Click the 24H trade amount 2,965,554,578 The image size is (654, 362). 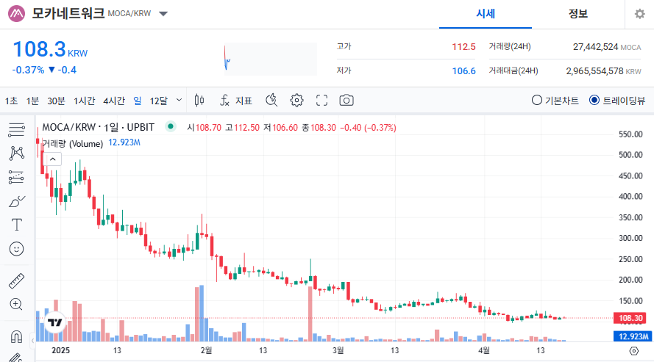pyautogui.click(x=594, y=70)
